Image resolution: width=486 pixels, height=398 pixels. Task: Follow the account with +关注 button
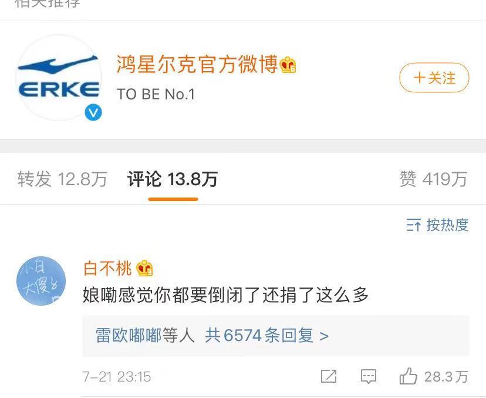coord(434,78)
